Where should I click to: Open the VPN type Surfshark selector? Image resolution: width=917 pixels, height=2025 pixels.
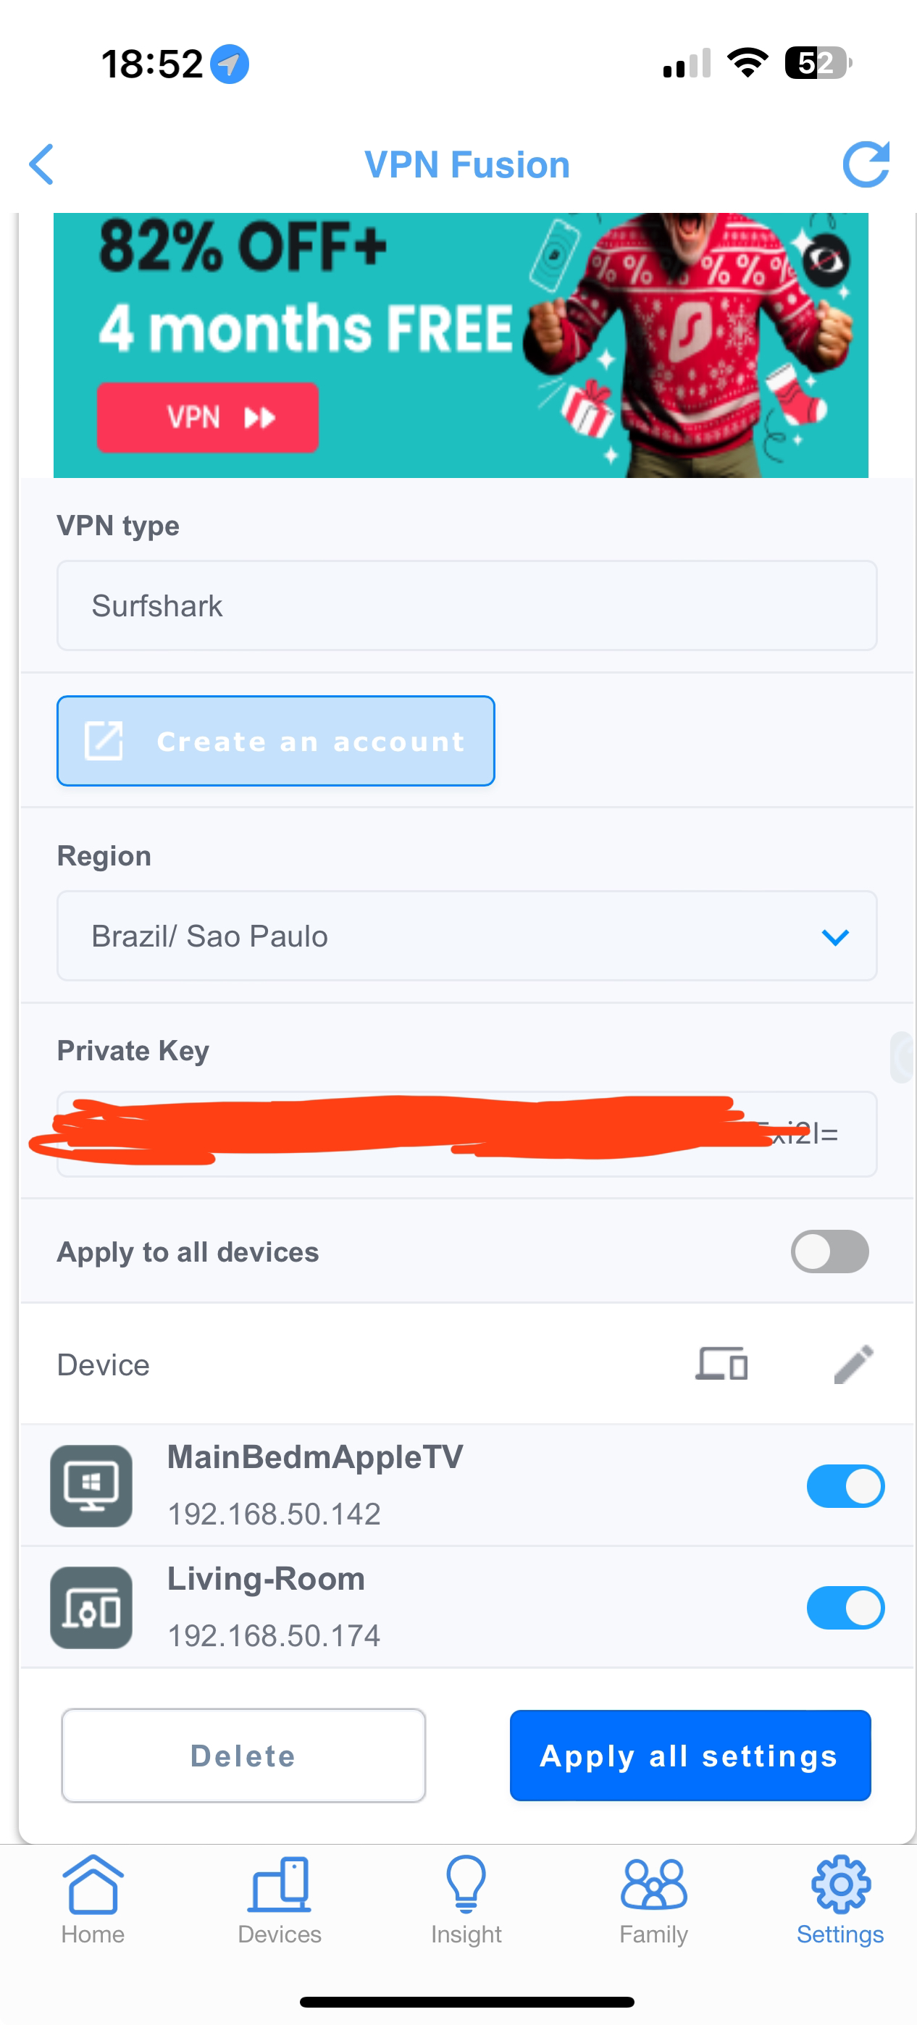(466, 605)
